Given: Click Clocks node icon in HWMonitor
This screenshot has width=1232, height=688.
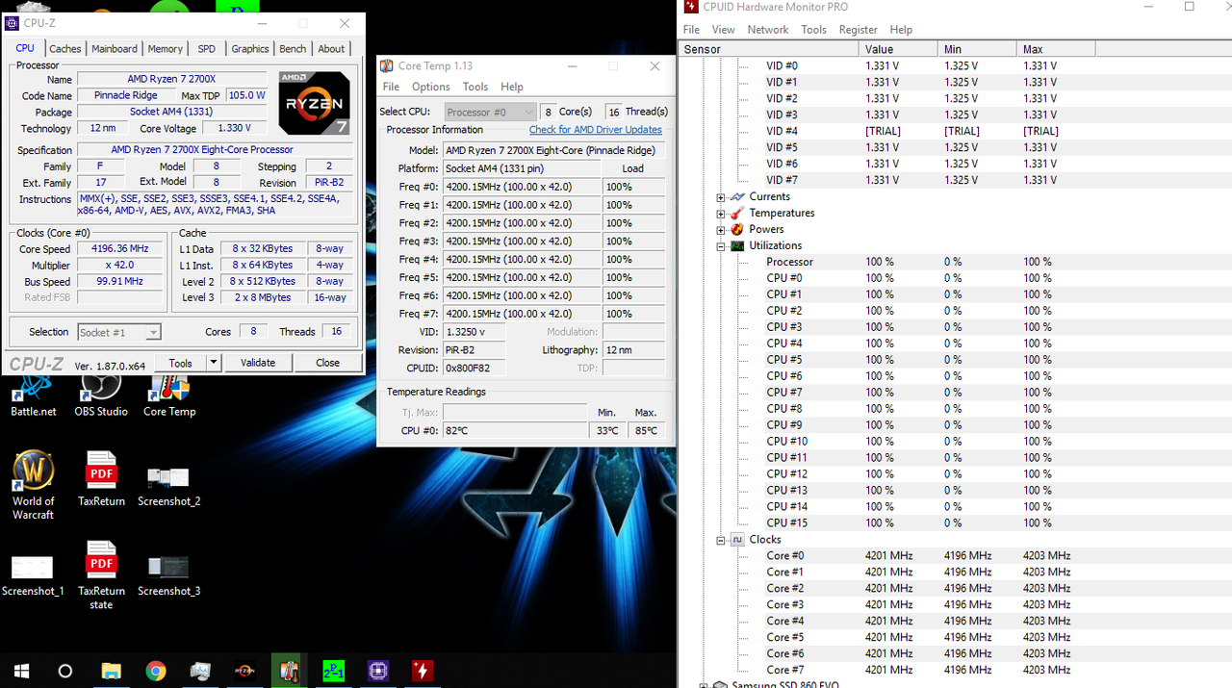Looking at the screenshot, I should [x=737, y=540].
